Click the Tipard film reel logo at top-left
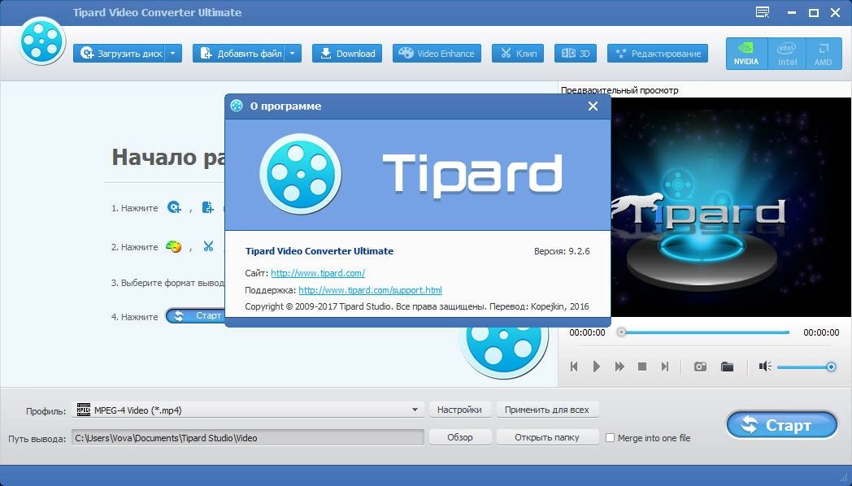 pos(41,41)
